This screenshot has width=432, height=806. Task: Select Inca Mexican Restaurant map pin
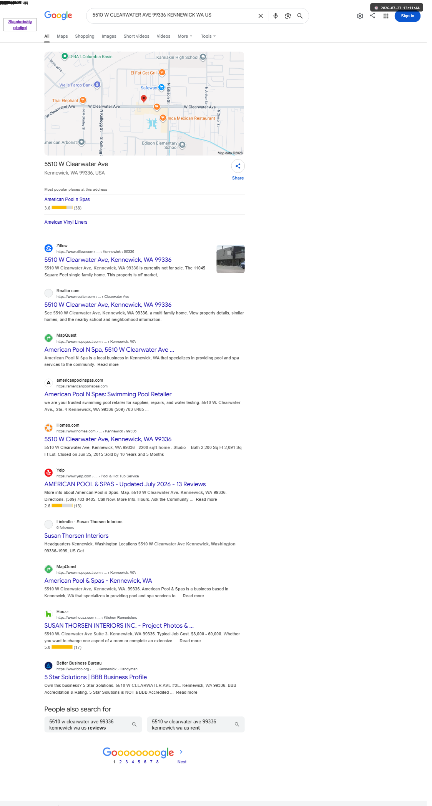pyautogui.click(x=163, y=118)
